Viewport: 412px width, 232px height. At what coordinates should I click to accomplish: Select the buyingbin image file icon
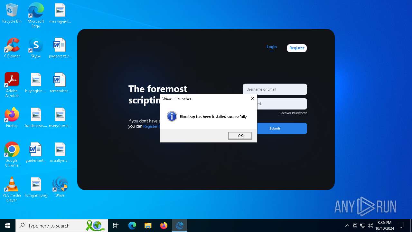tap(36, 83)
